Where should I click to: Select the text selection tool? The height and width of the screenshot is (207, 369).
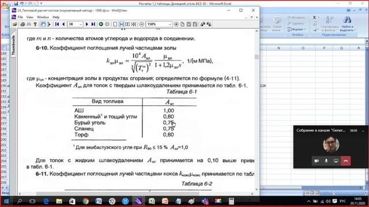coord(49,24)
